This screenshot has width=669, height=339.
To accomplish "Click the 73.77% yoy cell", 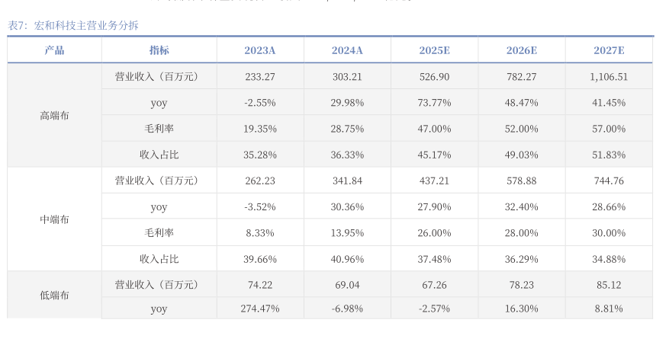I will pyautogui.click(x=434, y=103).
